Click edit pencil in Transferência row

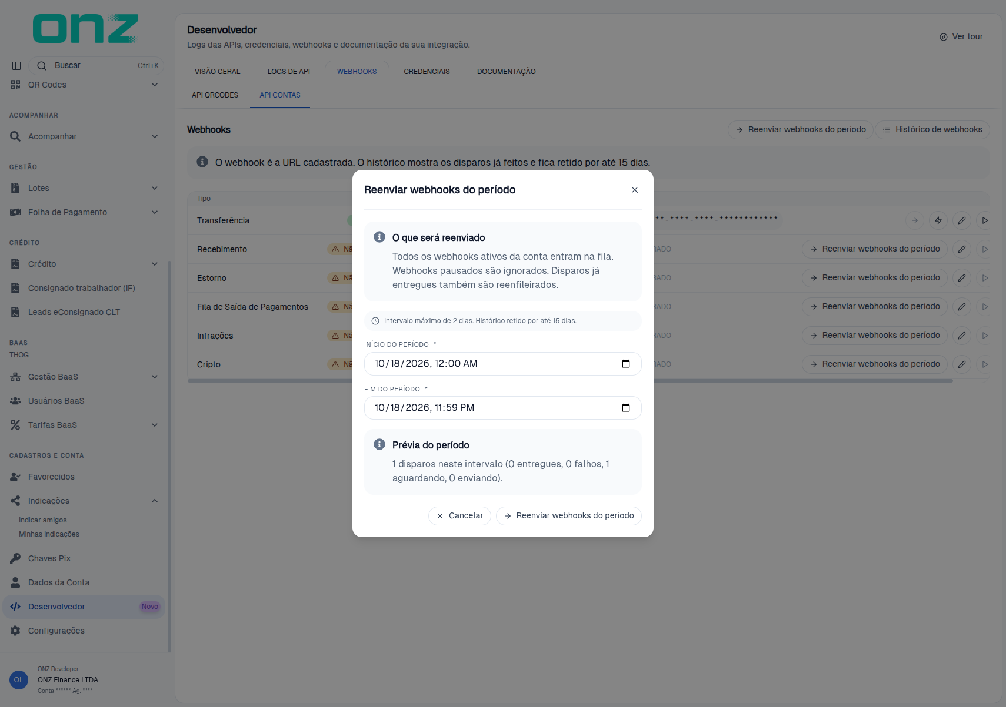pyautogui.click(x=962, y=220)
